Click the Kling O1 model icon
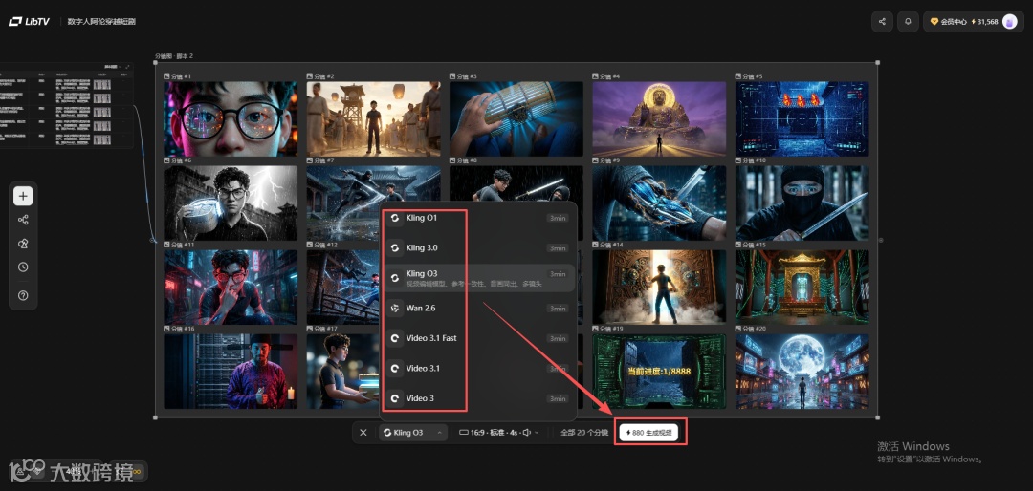Screen dimensions: 1033x491 coord(395,218)
